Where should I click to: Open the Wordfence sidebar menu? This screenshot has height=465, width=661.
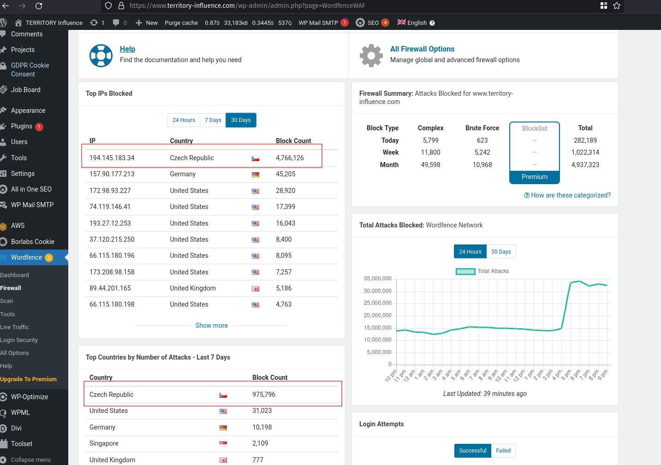[27, 257]
